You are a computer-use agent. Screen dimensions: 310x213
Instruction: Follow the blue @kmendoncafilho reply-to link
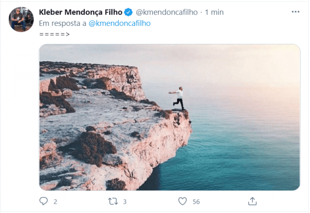(x=119, y=23)
